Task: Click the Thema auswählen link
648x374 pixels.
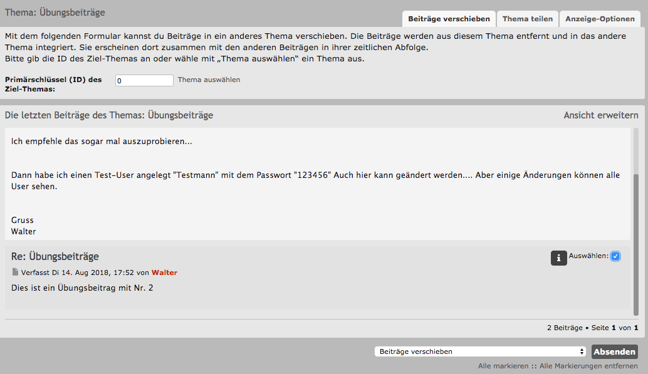Action: click(x=209, y=80)
